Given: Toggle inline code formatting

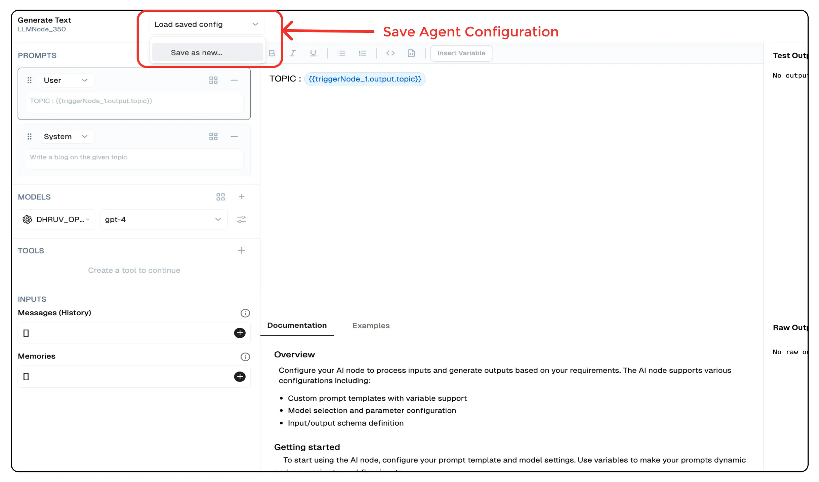Looking at the screenshot, I should (x=390, y=53).
